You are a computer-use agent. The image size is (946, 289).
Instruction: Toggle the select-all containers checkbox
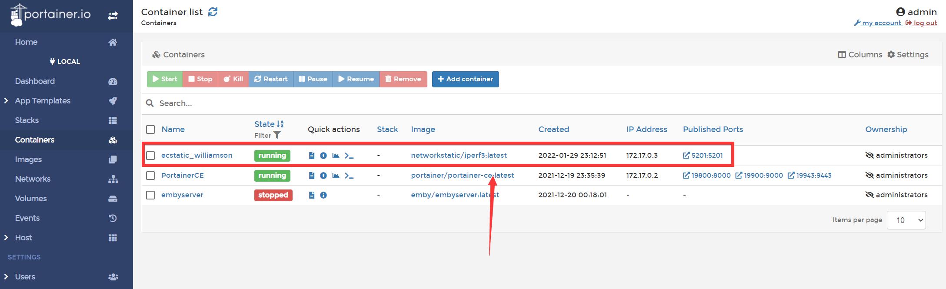point(150,130)
